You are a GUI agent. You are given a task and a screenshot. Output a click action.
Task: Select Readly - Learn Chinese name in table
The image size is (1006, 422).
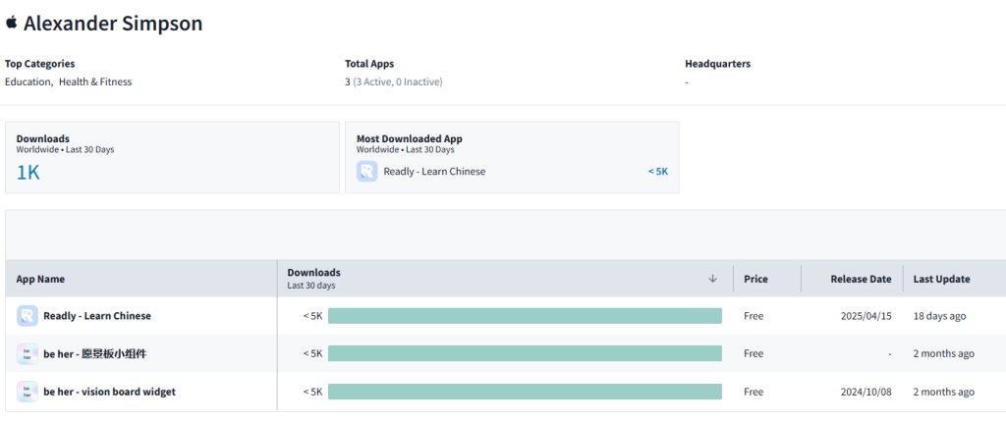tap(97, 316)
